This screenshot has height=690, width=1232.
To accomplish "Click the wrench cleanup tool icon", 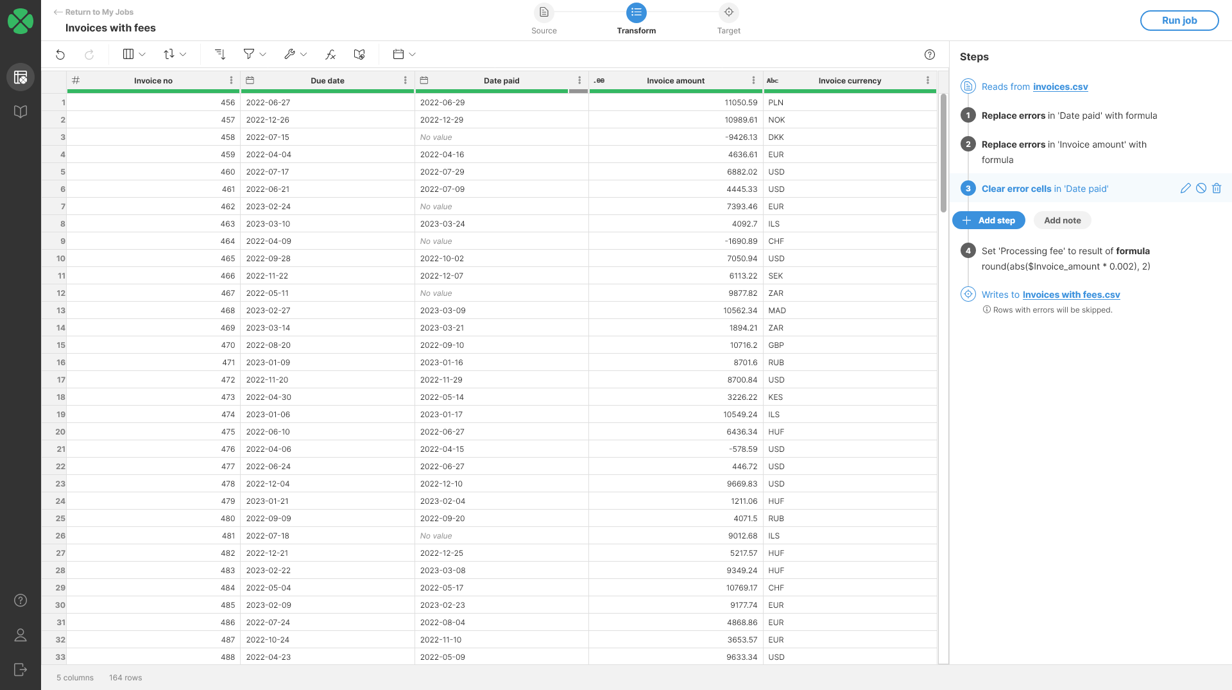I will 290,54.
